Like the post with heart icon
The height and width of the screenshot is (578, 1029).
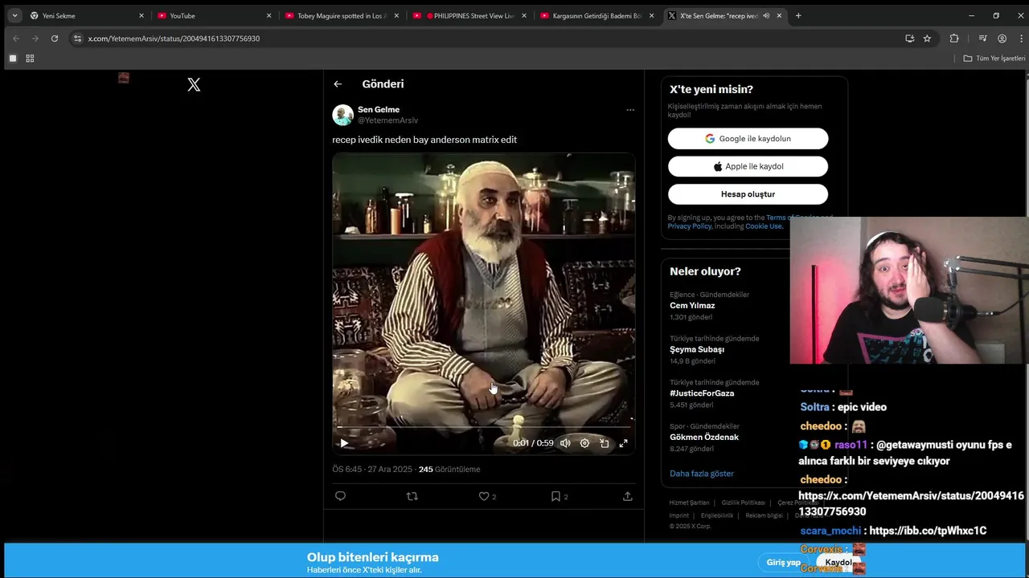point(484,496)
